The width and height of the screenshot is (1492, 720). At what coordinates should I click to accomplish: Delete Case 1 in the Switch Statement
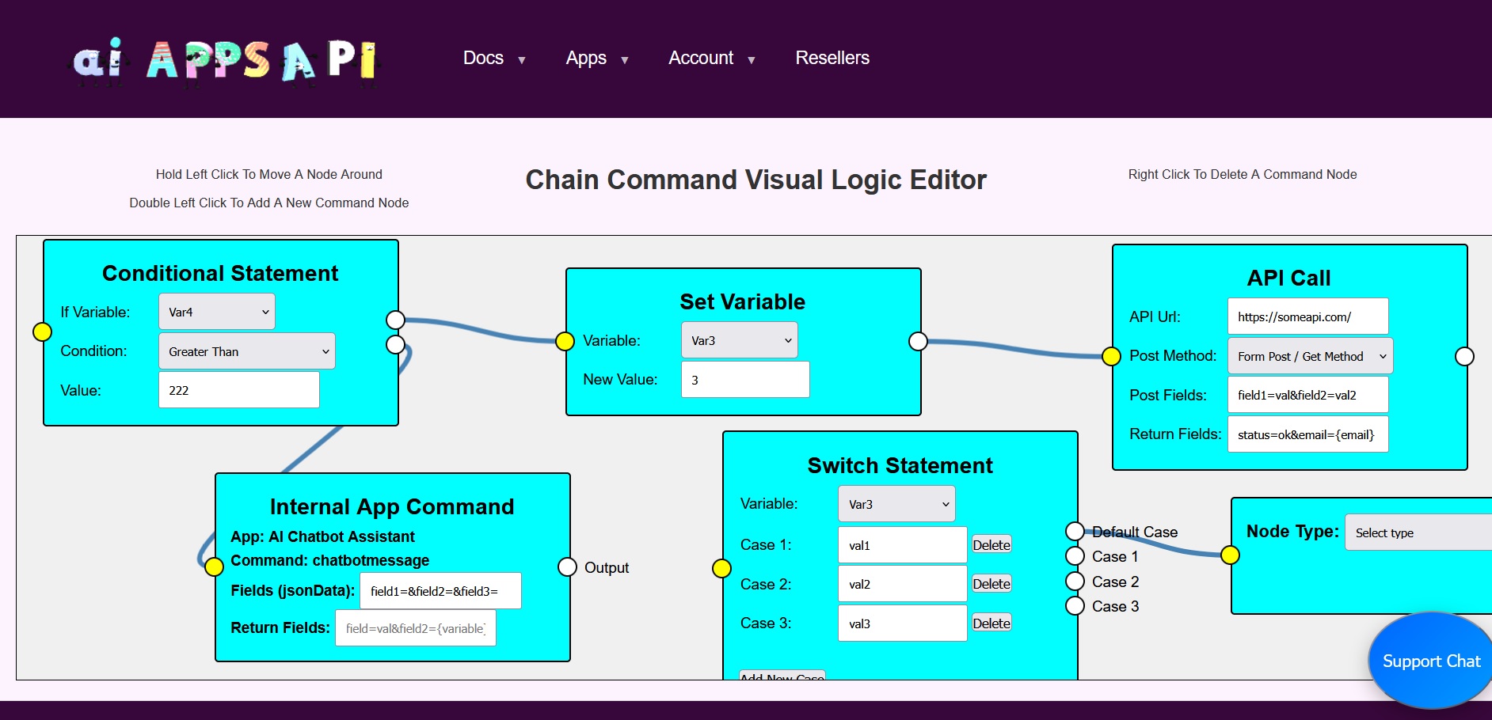[991, 545]
